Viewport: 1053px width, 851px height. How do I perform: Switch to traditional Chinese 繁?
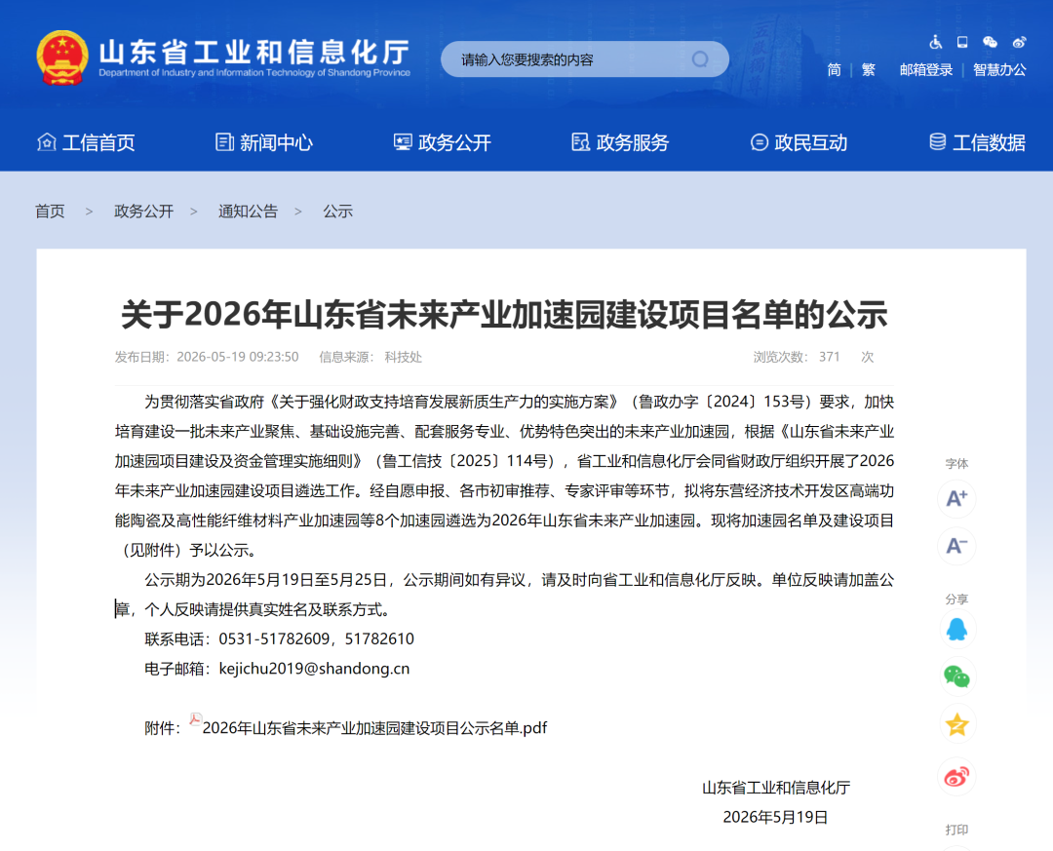(x=869, y=70)
